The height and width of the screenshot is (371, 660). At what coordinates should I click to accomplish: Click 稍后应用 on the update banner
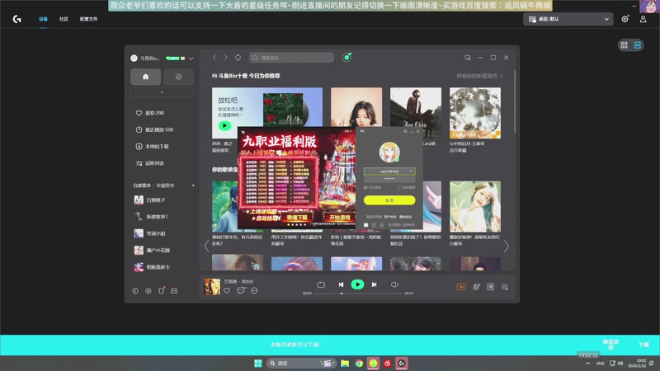coord(610,345)
